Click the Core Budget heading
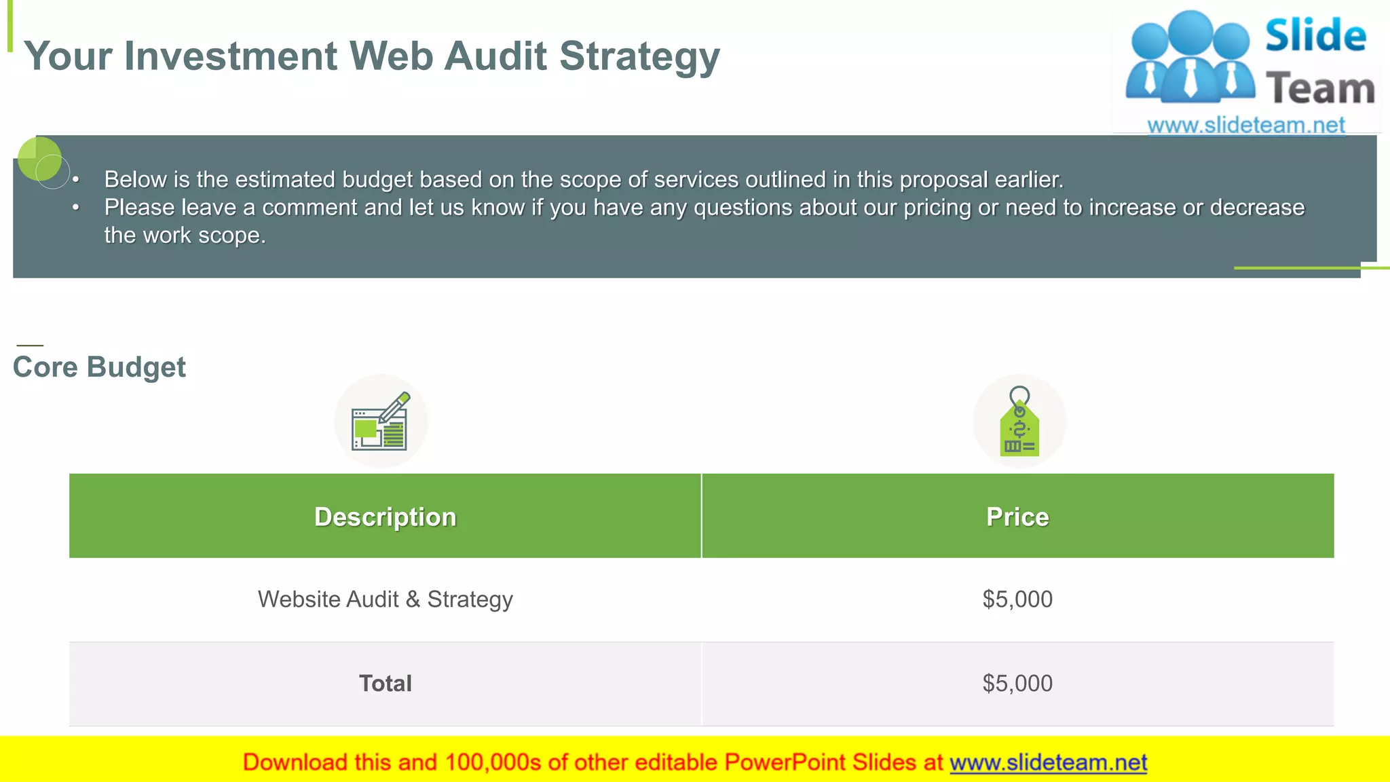This screenshot has width=1390, height=782. [99, 367]
